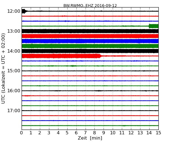Click the x-axis tick label 9
The width and height of the screenshot is (180, 144).
104,133
